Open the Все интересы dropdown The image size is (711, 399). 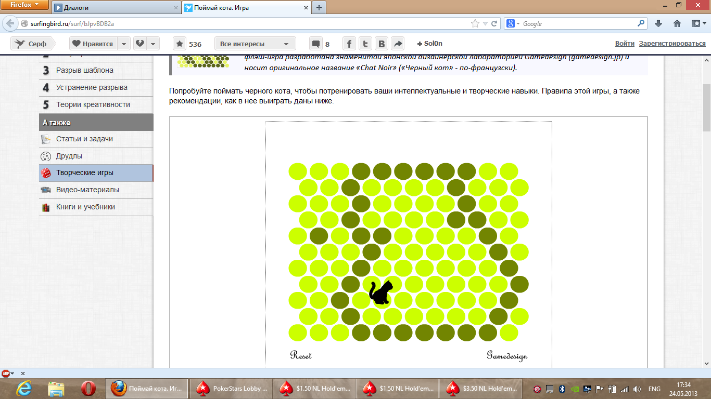(x=255, y=44)
